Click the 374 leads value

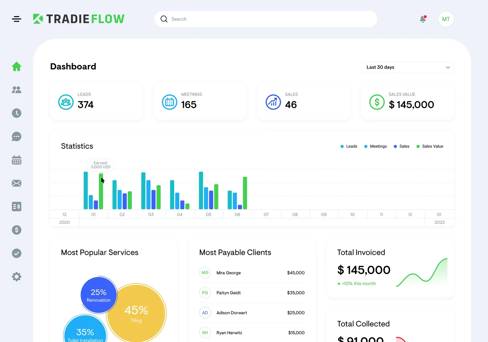[85, 105]
